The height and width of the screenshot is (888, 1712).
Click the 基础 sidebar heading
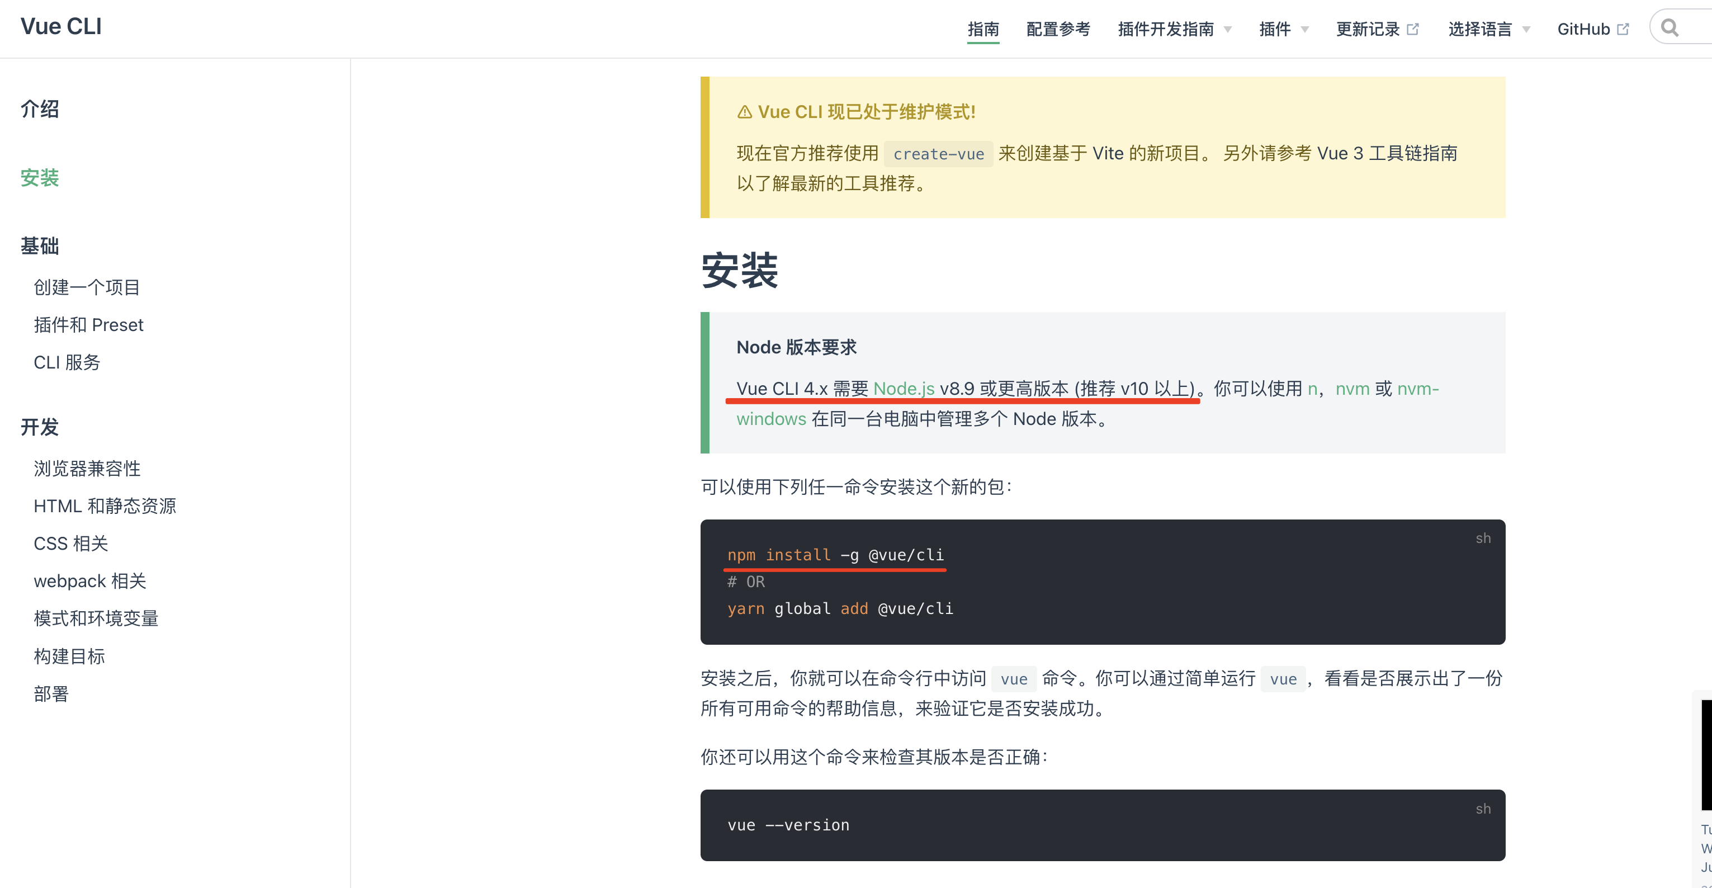click(40, 246)
